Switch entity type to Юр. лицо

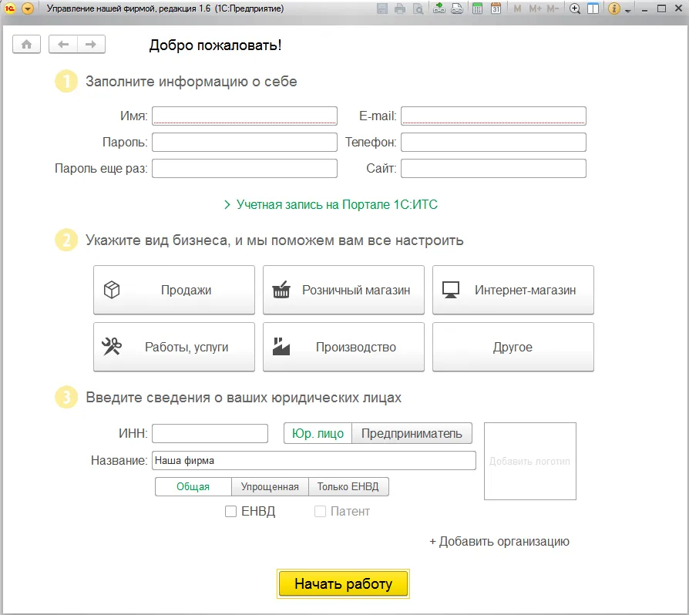pyautogui.click(x=318, y=433)
